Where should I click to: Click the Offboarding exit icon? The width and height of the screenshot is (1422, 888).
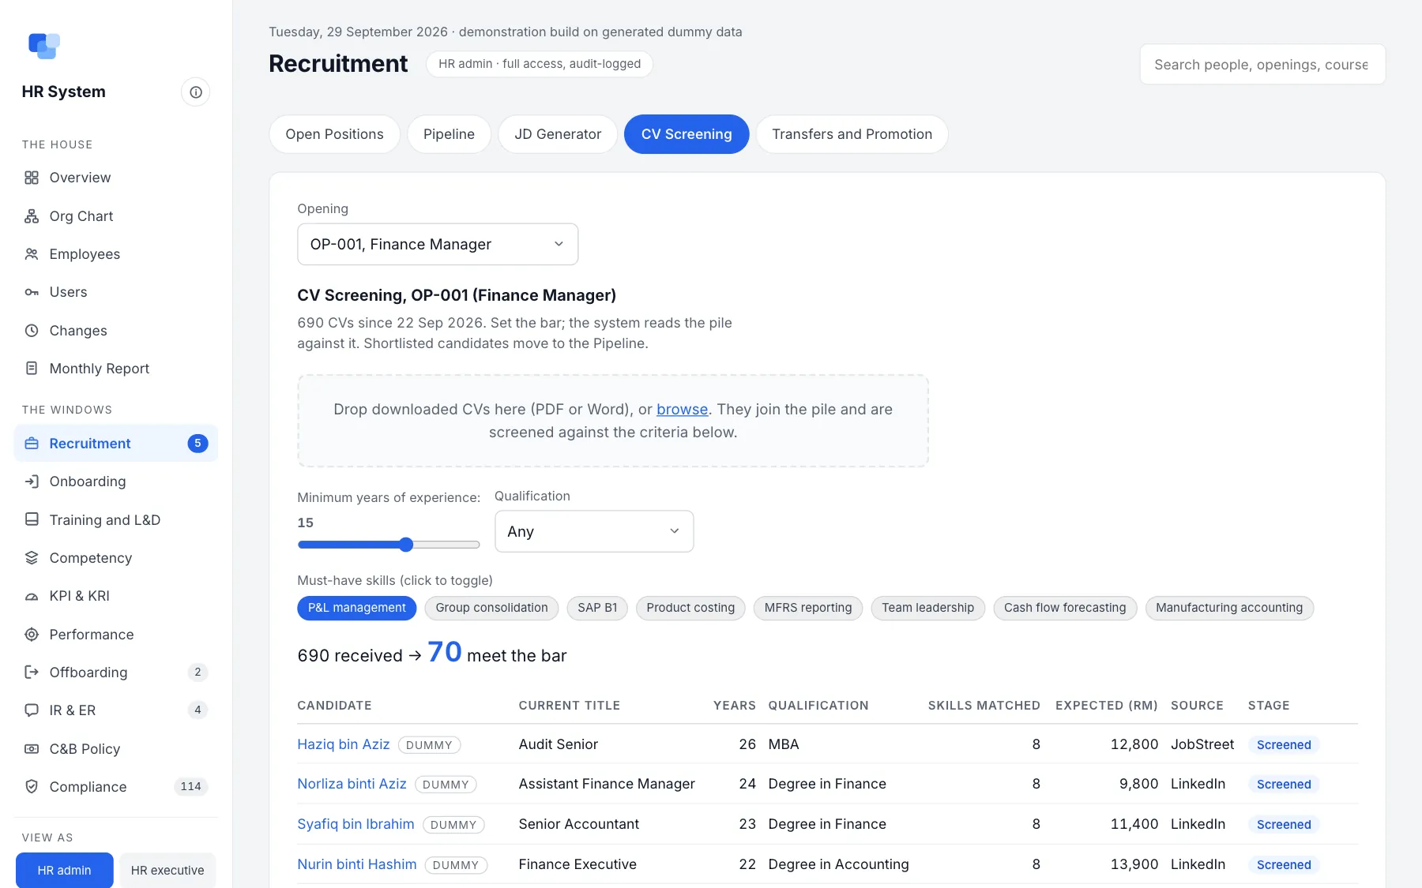pyautogui.click(x=32, y=673)
